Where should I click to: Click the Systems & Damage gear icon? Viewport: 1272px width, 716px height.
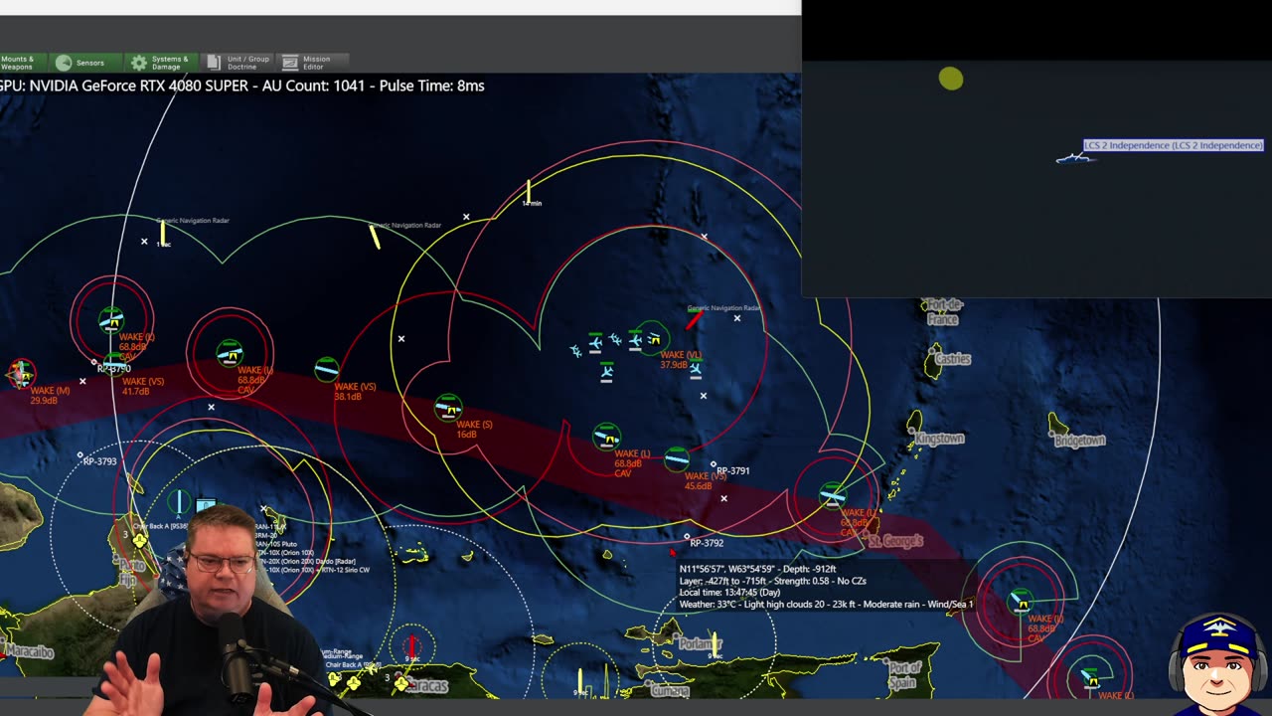point(139,63)
